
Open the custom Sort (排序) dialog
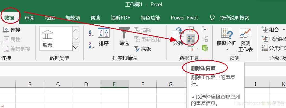click(104, 37)
